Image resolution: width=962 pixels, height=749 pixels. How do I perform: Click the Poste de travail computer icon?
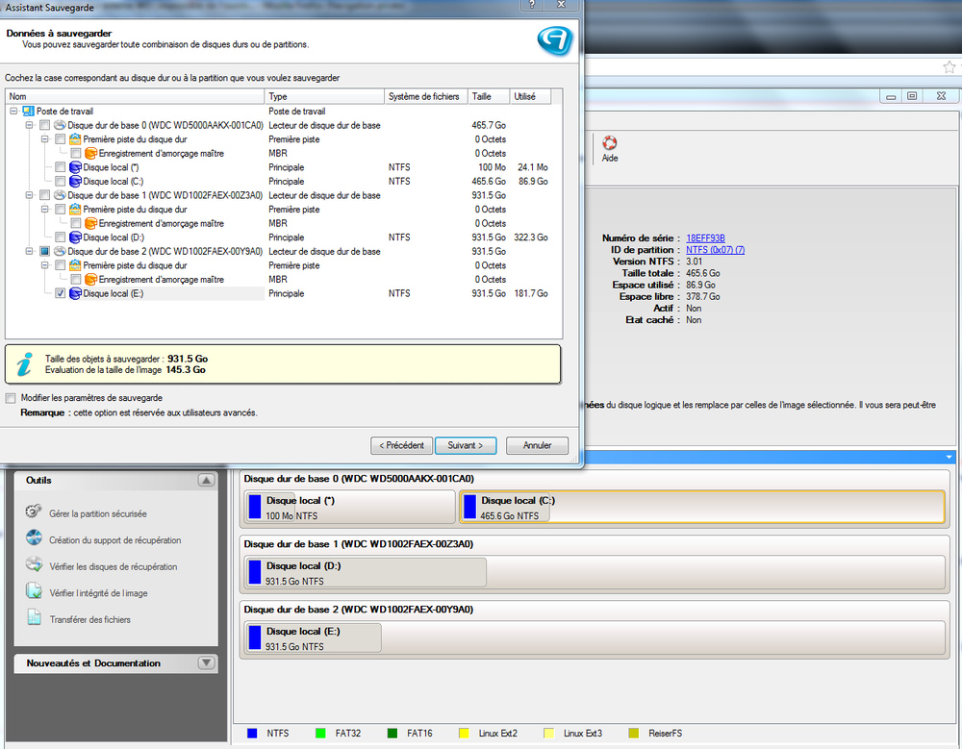28,112
